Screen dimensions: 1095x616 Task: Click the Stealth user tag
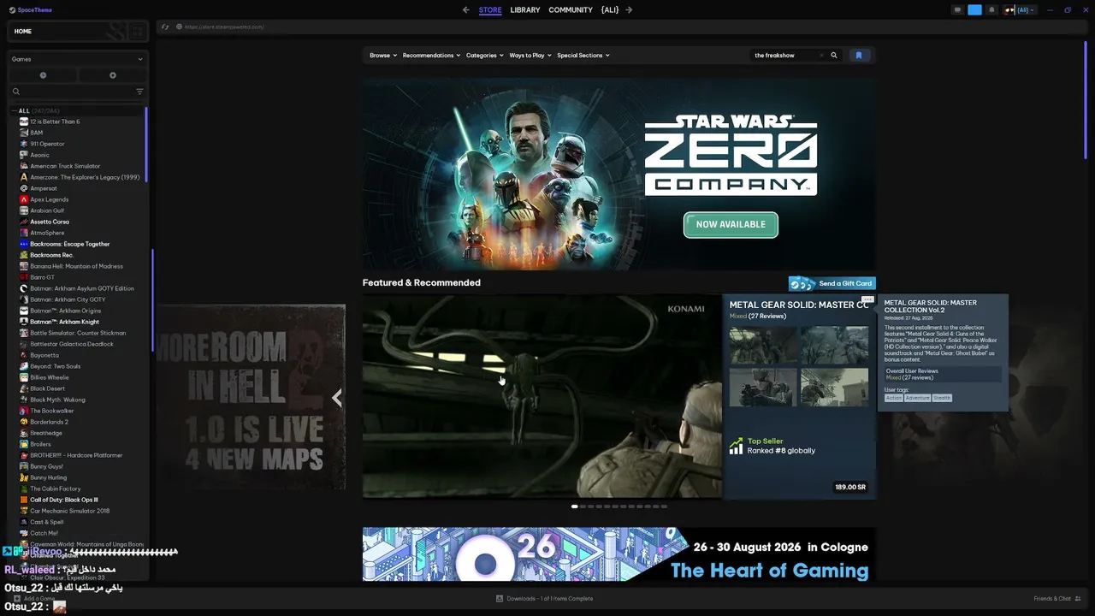tap(942, 398)
